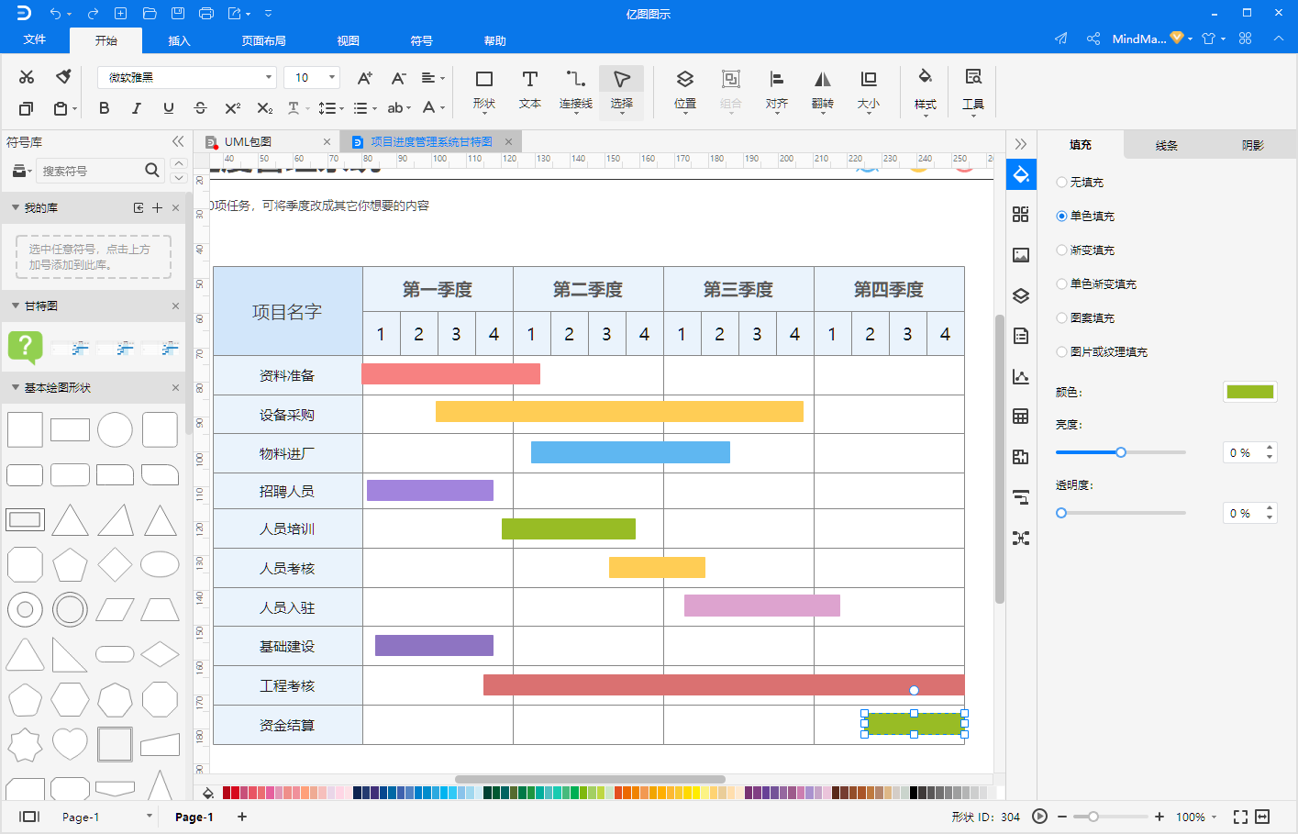1298x834 pixels.
Task: Adjust the 亮度 brightness slider
Action: 1120,452
